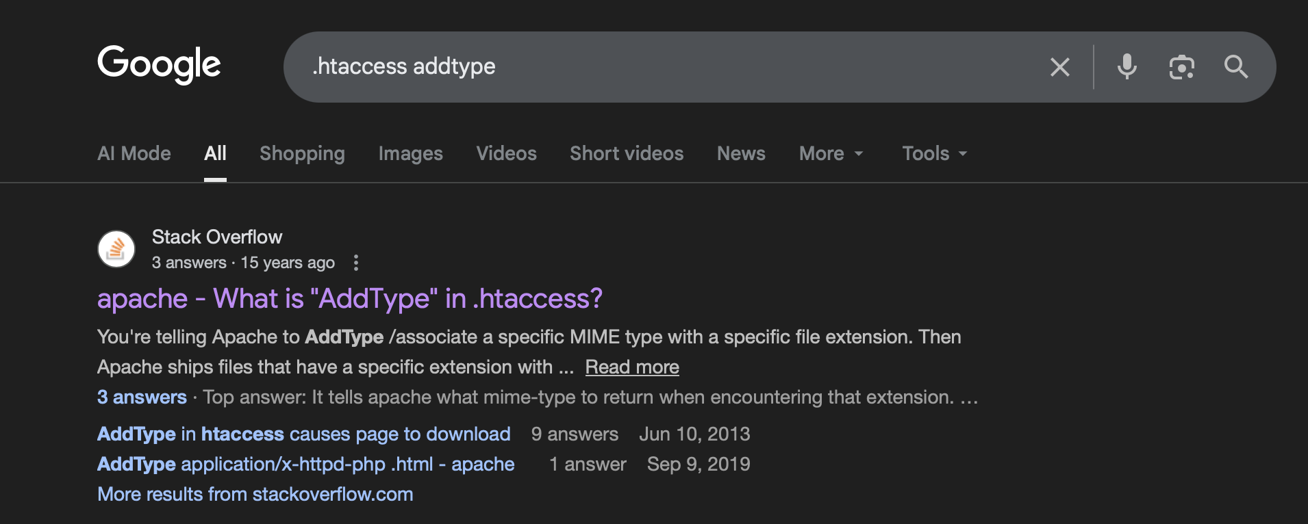Viewport: 1308px width, 524px height.
Task: Go to the Shopping tab
Action: point(302,153)
